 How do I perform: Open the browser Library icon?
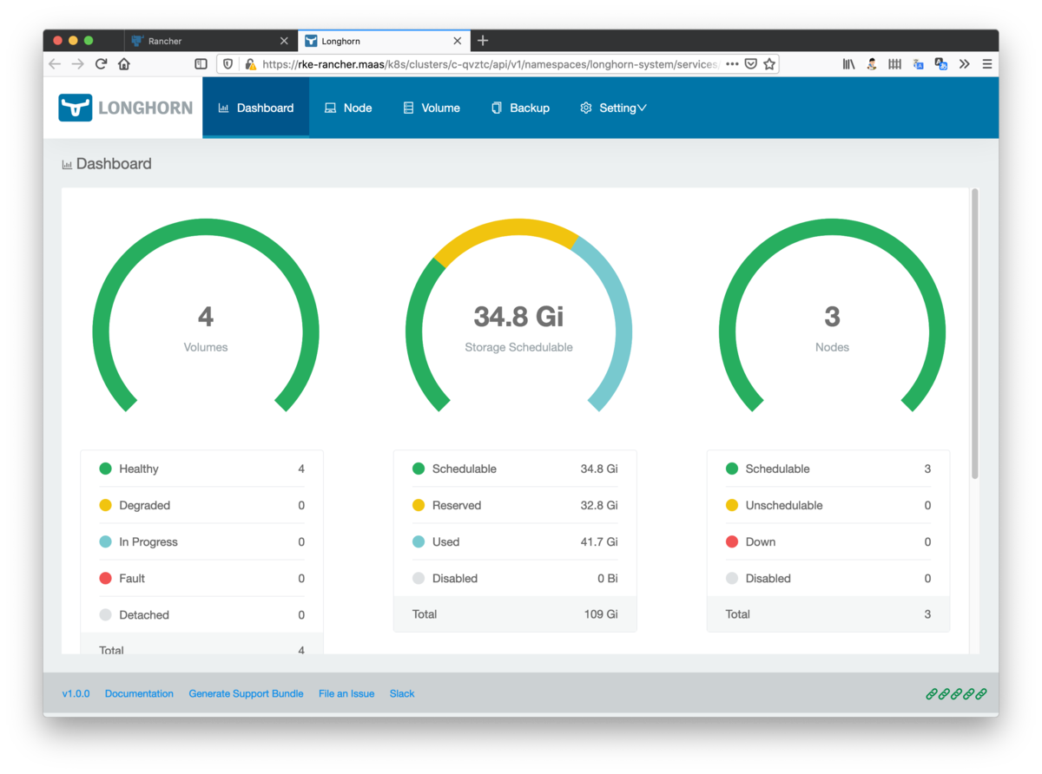[849, 64]
